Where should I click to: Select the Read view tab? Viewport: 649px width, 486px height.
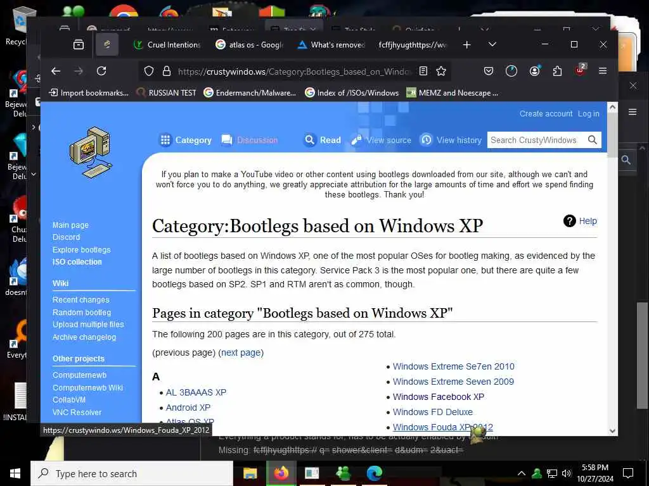[x=323, y=140]
